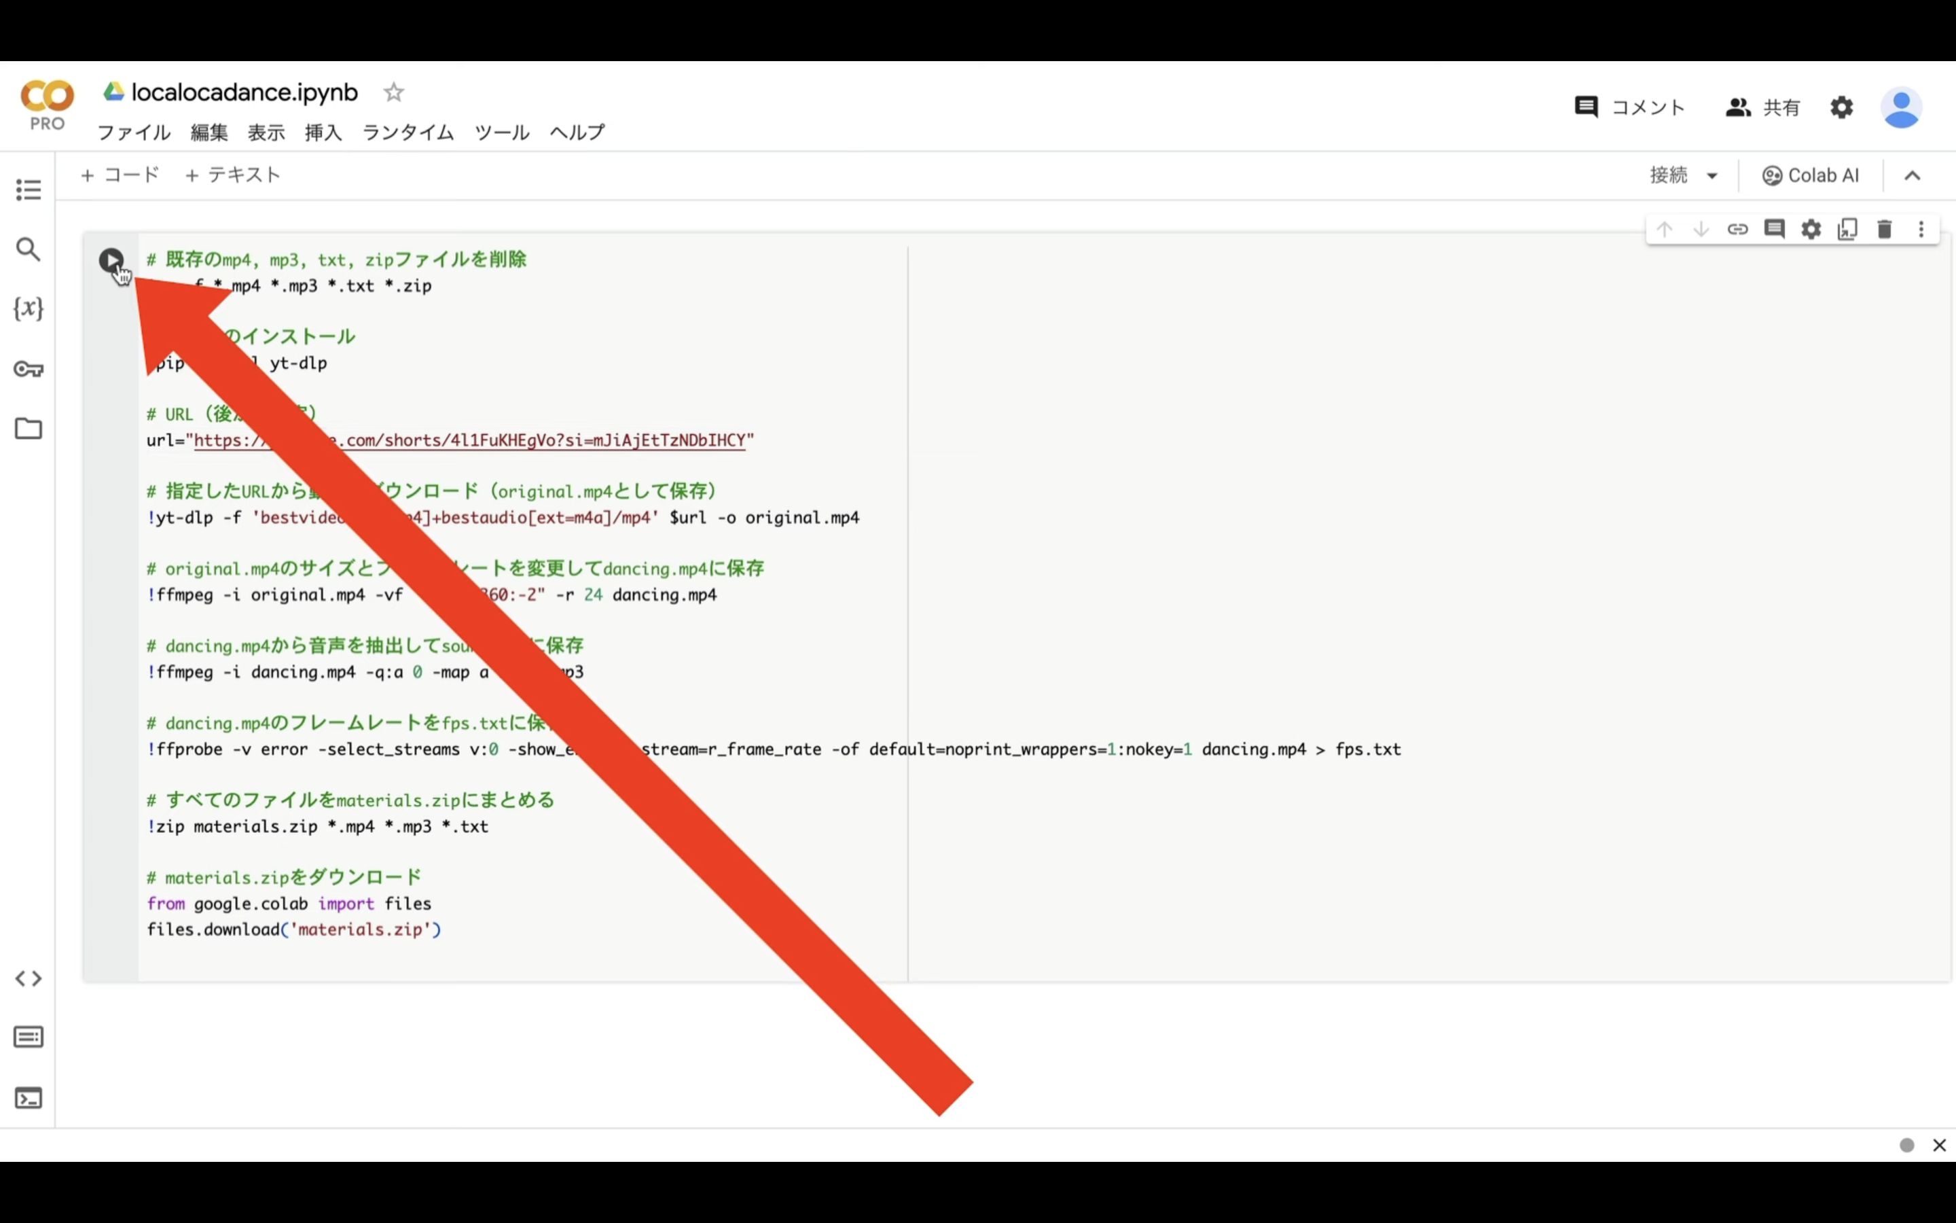Open the command palette icon
Viewport: 1956px width, 1223px height.
[29, 1037]
